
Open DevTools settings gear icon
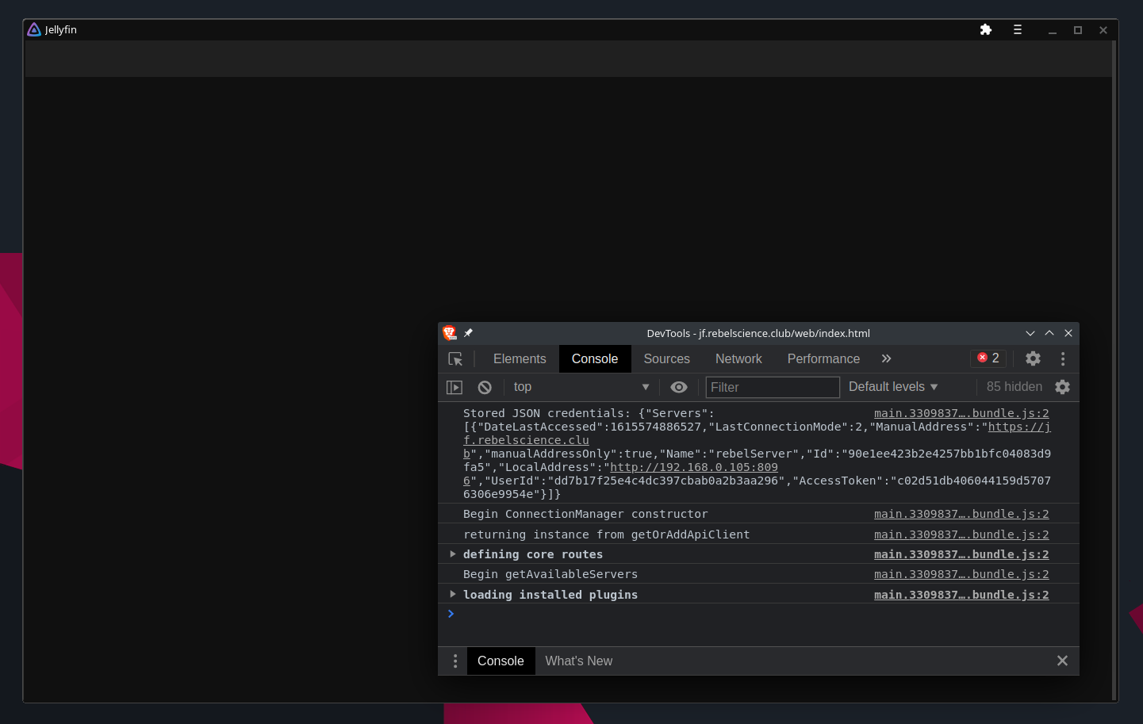coord(1033,358)
